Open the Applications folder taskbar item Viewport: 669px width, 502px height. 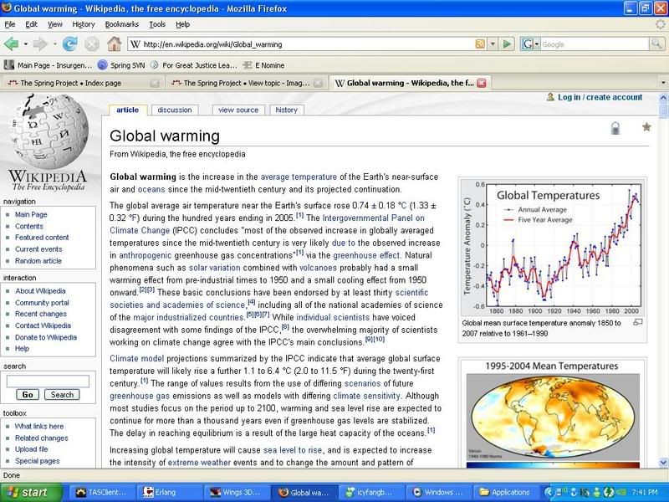tap(507, 492)
